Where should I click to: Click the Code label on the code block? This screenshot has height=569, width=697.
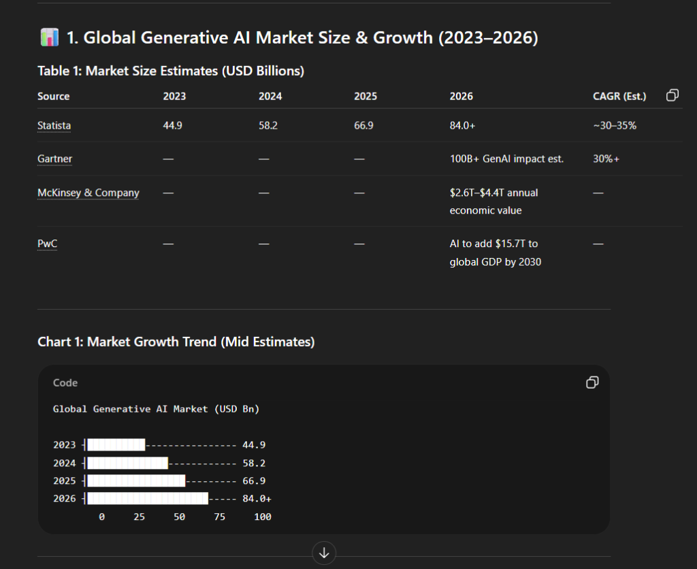click(65, 383)
